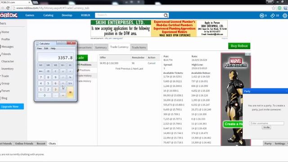Click the Settings tab in the bottom bar

[x=280, y=144]
